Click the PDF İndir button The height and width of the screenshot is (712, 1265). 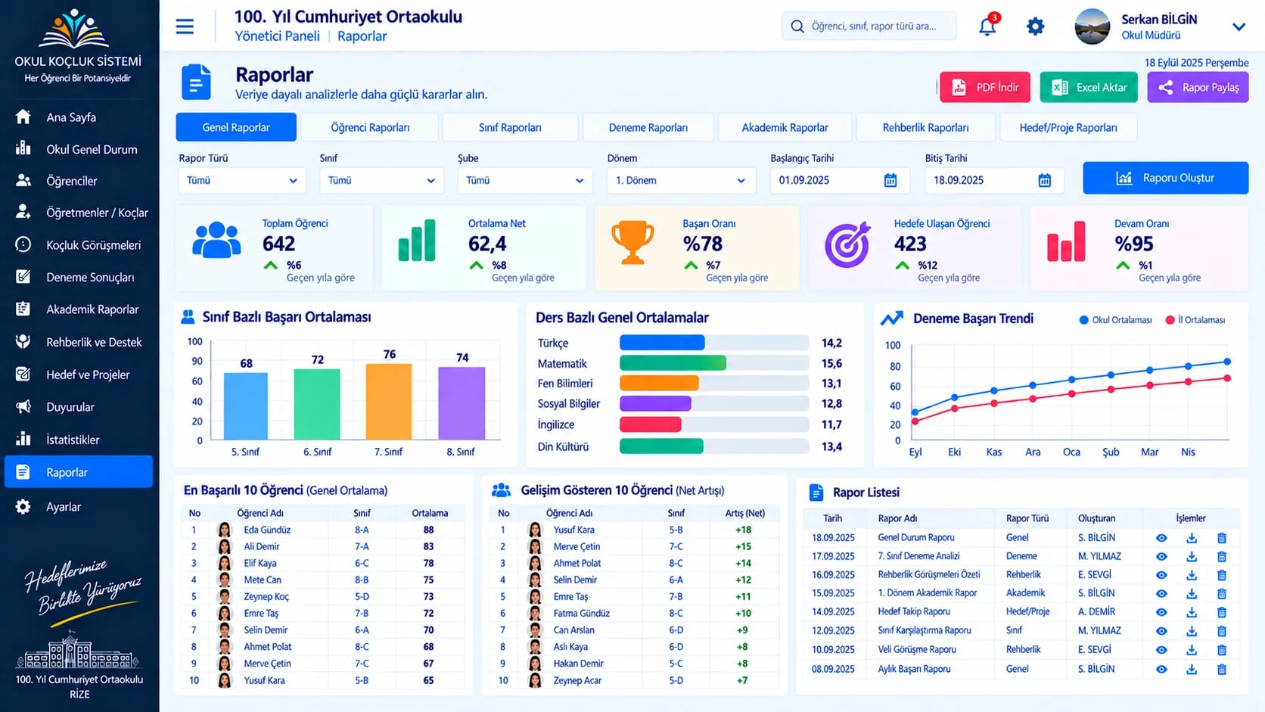985,87
